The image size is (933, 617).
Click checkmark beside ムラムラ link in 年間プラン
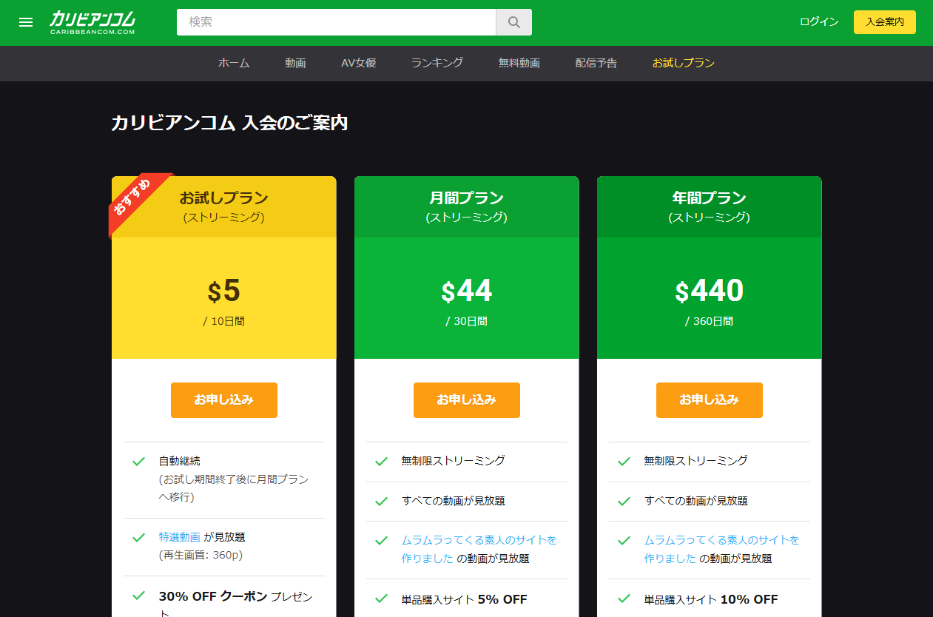pos(624,541)
